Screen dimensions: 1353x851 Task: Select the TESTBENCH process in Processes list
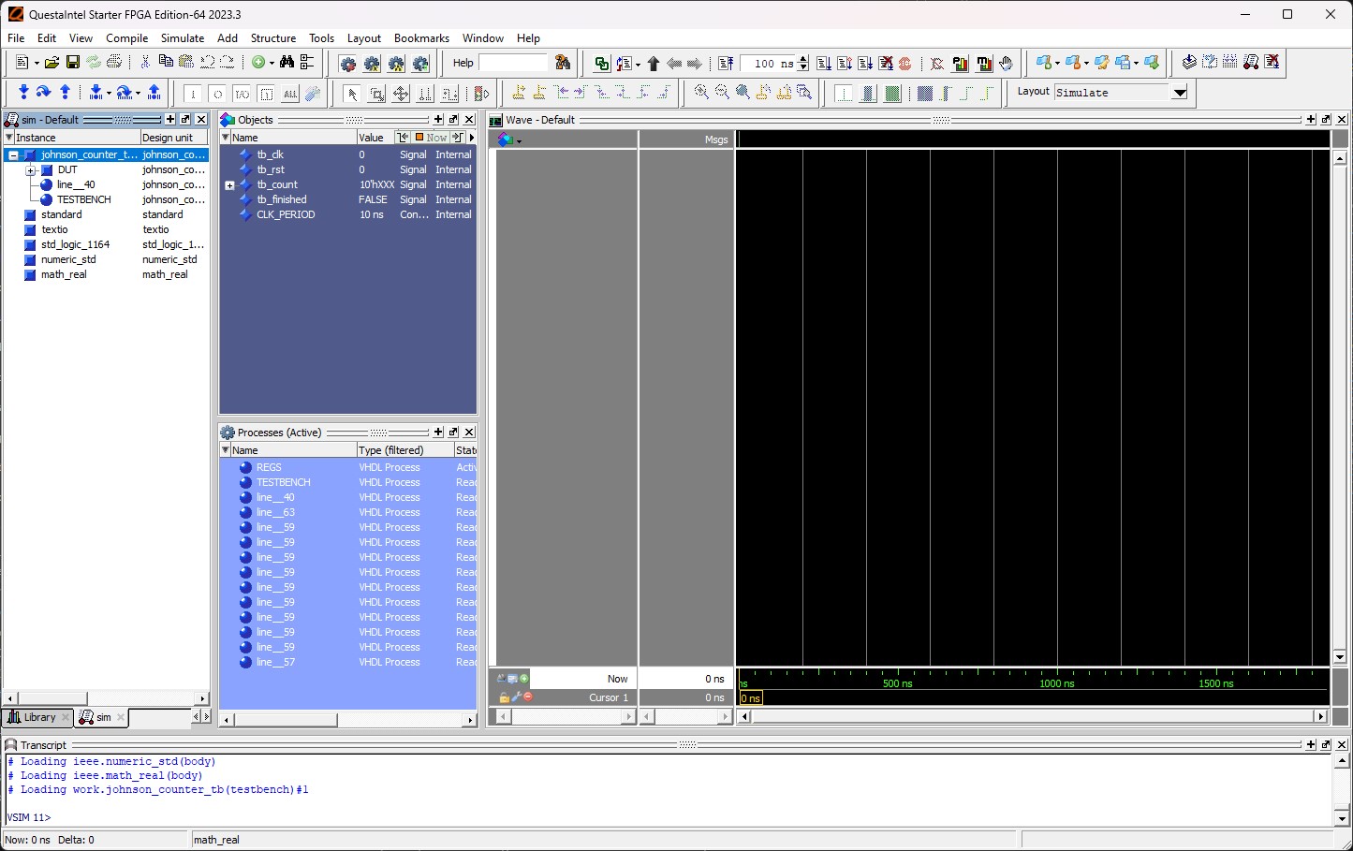point(347,483)
